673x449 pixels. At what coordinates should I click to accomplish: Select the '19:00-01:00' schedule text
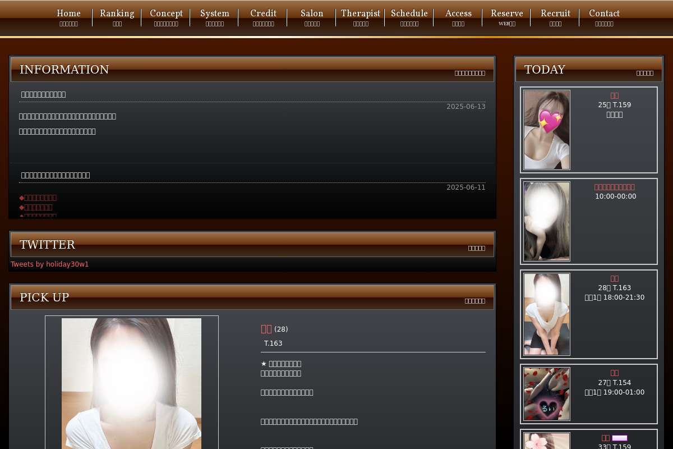pyautogui.click(x=624, y=392)
